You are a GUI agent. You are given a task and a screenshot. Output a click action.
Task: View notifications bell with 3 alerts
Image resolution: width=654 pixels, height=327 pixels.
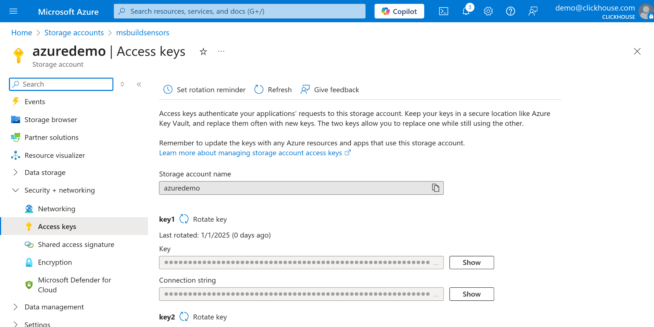466,11
